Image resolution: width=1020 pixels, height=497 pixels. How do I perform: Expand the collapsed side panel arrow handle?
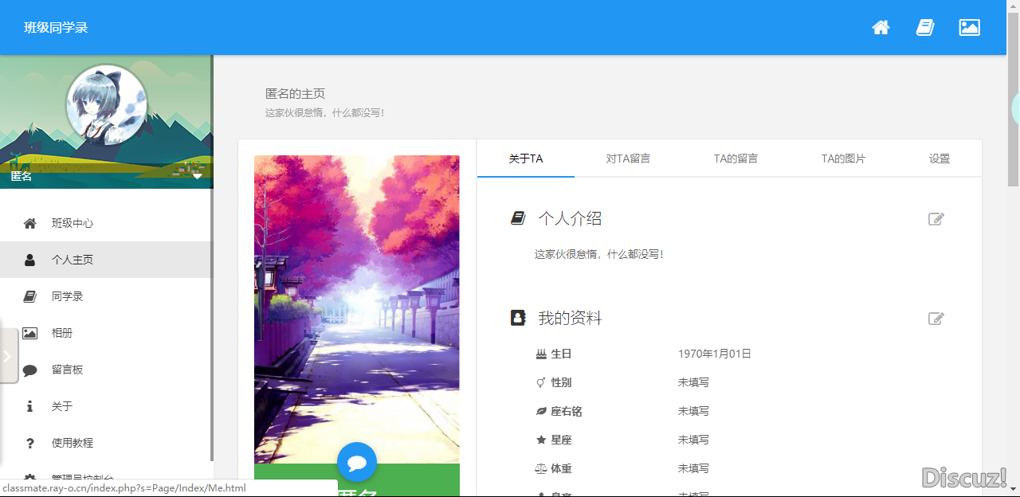point(8,356)
